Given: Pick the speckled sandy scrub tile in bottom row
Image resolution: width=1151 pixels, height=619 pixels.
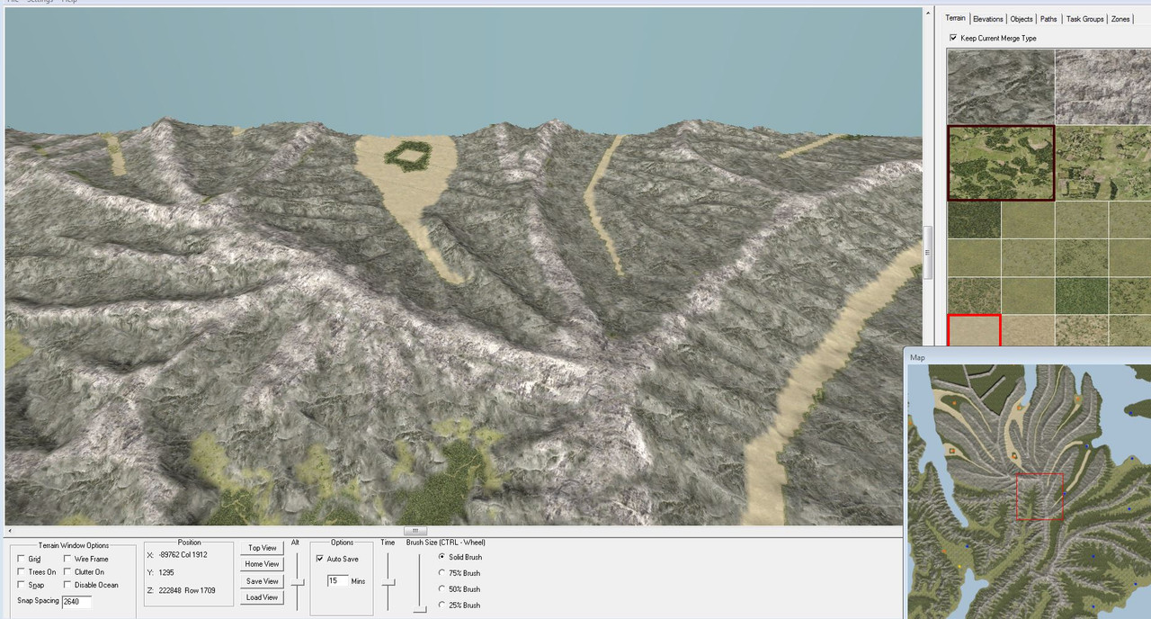Looking at the screenshot, I should (x=1082, y=330).
